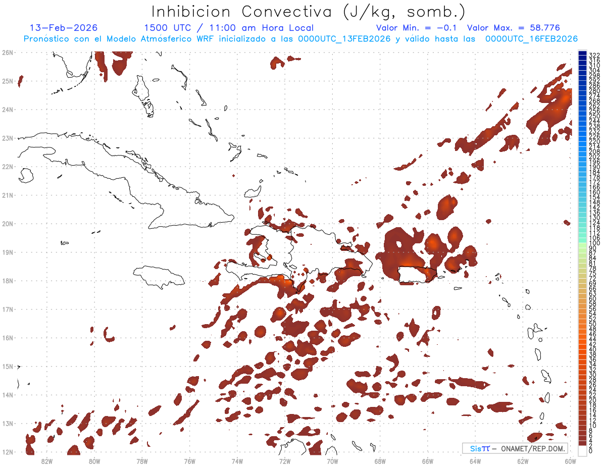Click the '25N' latitude label
The width and height of the screenshot is (606, 468).
point(7,81)
